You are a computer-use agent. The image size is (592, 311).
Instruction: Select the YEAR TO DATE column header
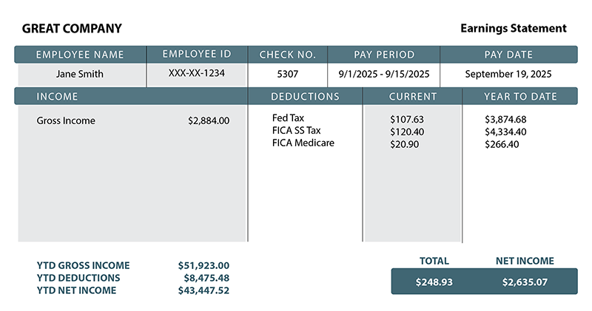tap(520, 97)
